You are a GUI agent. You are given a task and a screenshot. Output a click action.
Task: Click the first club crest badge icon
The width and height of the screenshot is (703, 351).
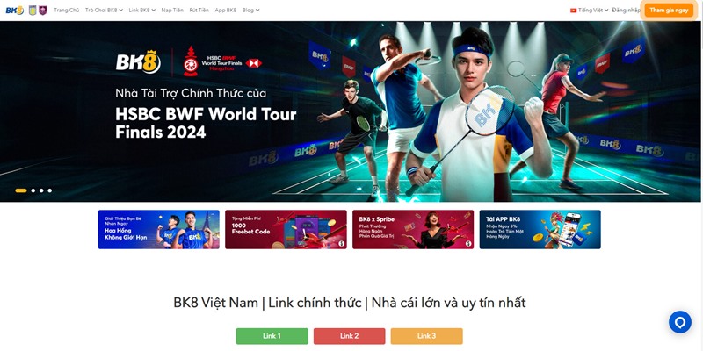[33, 10]
